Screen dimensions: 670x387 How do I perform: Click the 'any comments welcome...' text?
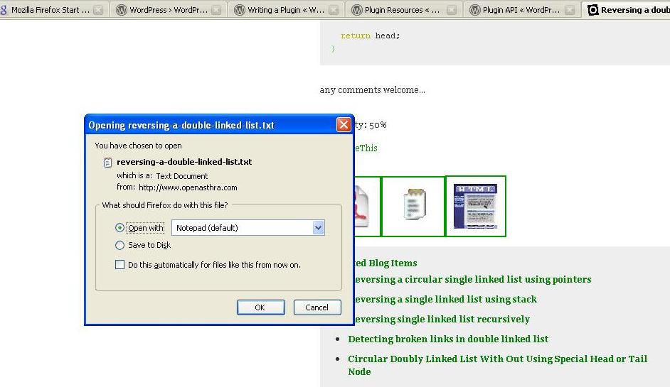click(x=372, y=90)
